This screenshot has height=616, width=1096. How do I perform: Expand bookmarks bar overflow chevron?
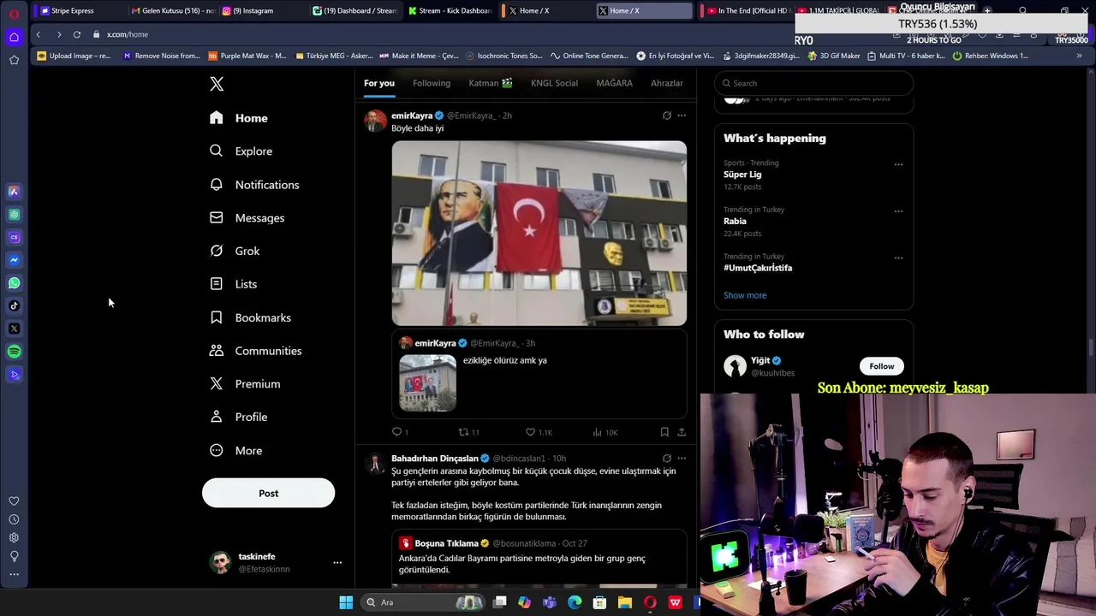click(1079, 56)
